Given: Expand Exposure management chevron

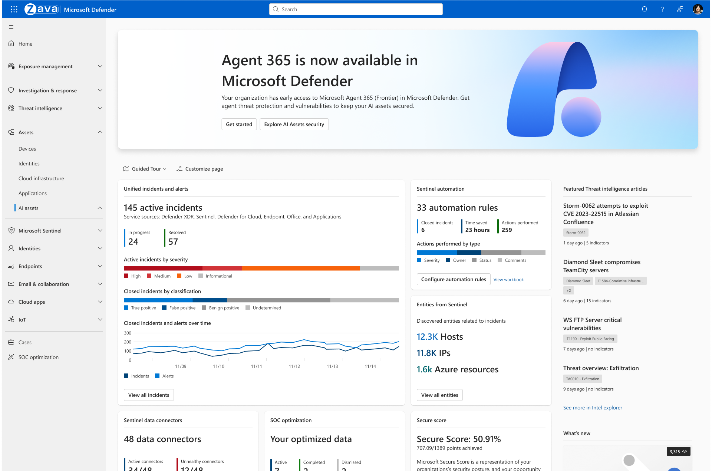Looking at the screenshot, I should [x=100, y=66].
